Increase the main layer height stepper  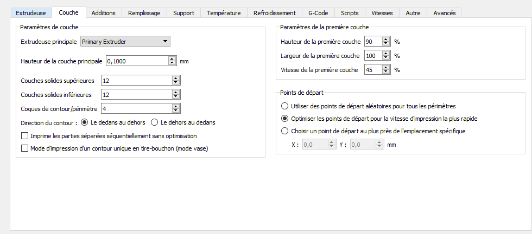pos(173,59)
